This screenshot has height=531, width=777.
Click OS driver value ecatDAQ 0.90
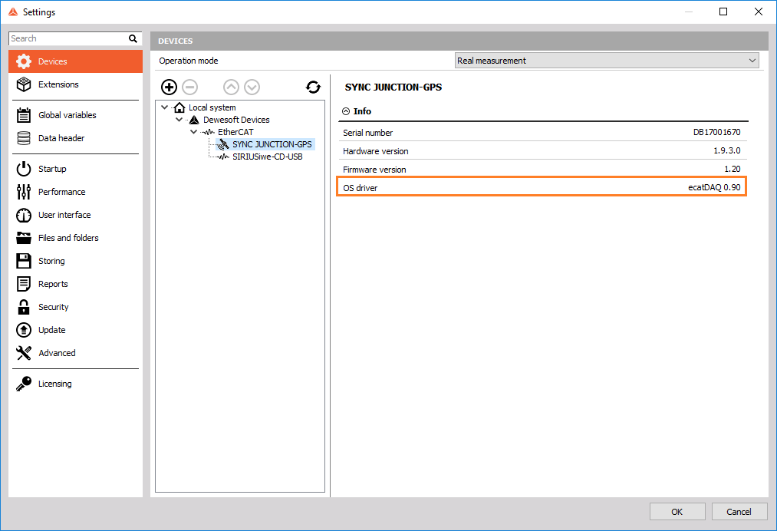coord(714,187)
